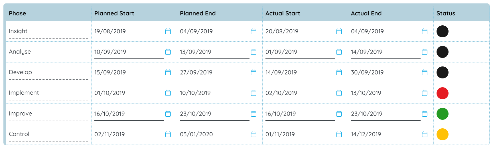Open calendar picker for Improve actual end
The width and height of the screenshot is (493, 148).
click(425, 114)
